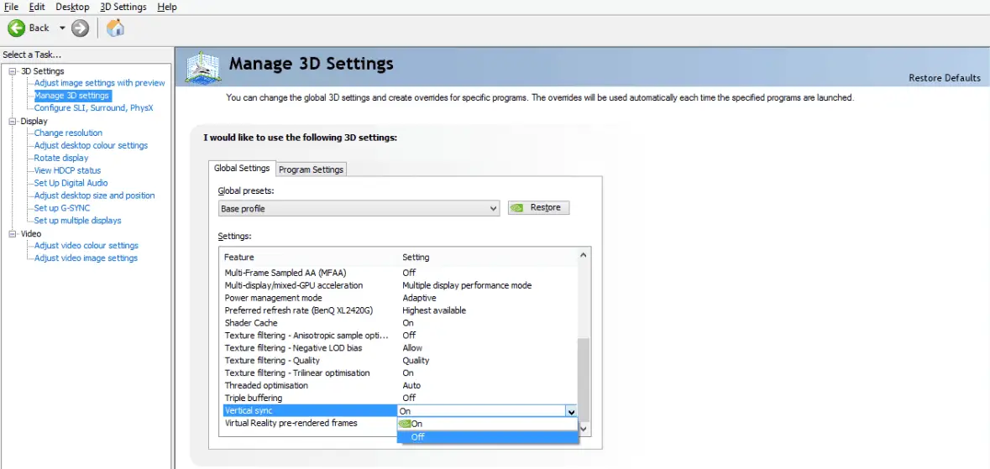Click the NVIDIA logo on Restore button
The width and height of the screenshot is (990, 469).
(518, 208)
